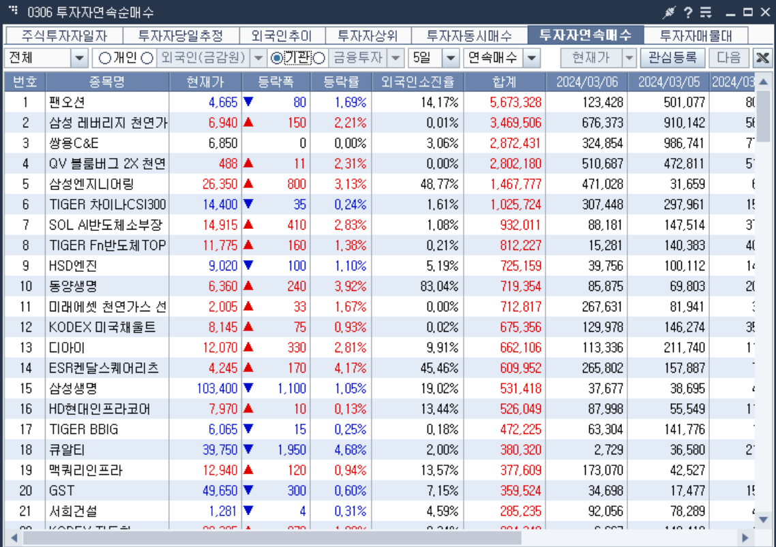Select the 삼성엔지니어링 stock name
This screenshot has height=547, width=776.
[91, 184]
